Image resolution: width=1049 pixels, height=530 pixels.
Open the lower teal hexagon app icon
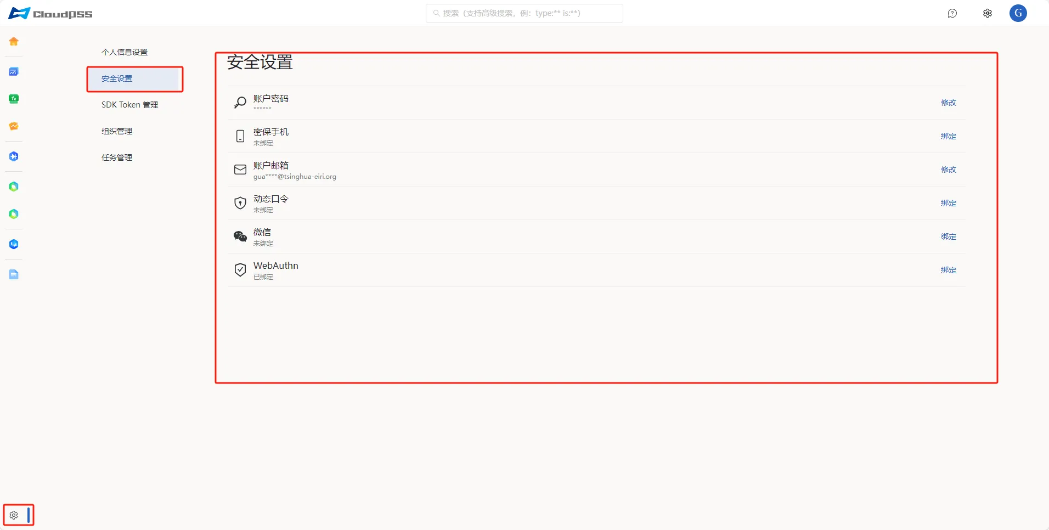14,214
